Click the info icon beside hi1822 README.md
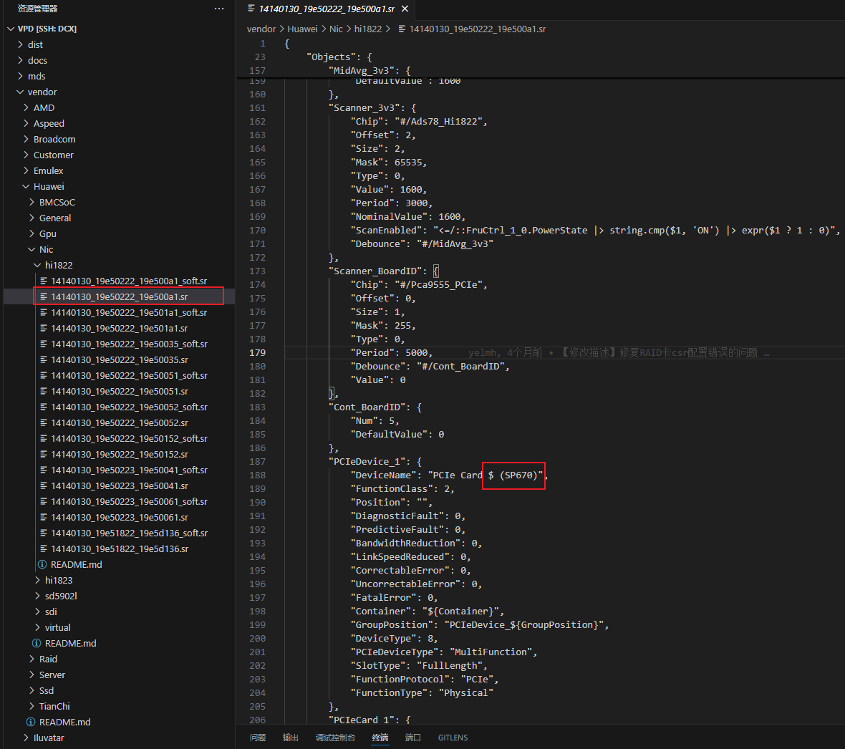Screen dimensions: 845x749 (x=42, y=564)
